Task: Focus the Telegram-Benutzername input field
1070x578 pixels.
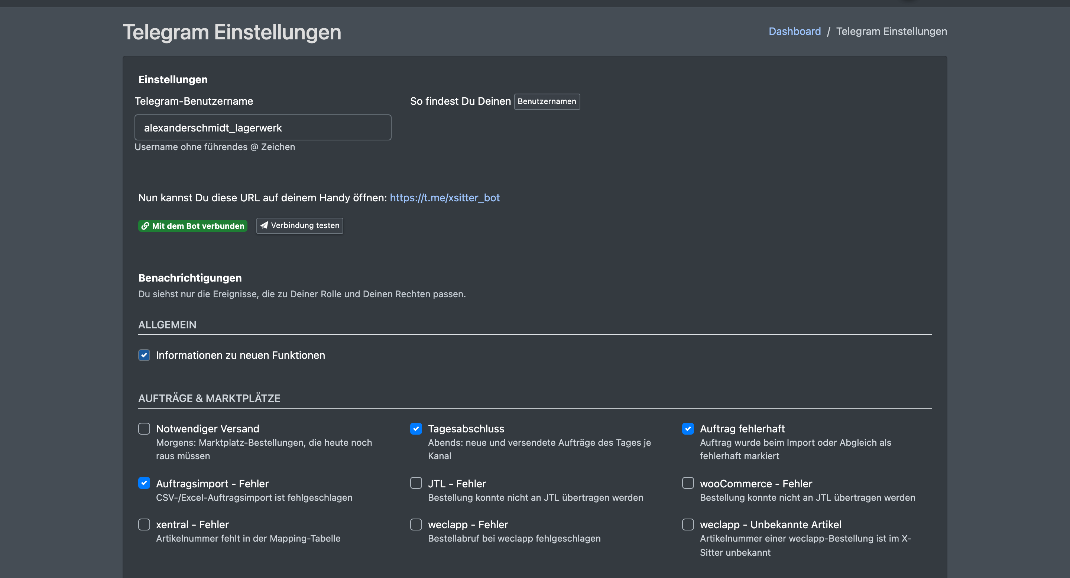Action: (x=263, y=127)
